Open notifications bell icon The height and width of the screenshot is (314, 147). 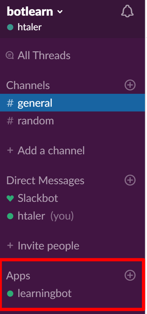[x=127, y=12]
